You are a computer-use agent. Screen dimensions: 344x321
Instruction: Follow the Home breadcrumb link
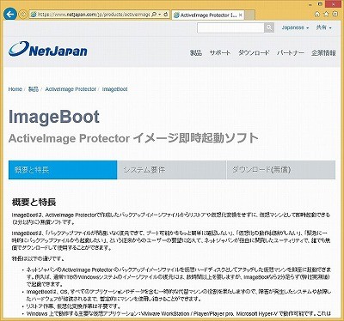point(15,89)
